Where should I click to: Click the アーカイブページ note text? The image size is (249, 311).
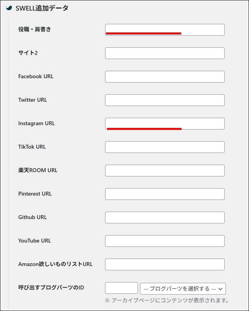click(167, 300)
